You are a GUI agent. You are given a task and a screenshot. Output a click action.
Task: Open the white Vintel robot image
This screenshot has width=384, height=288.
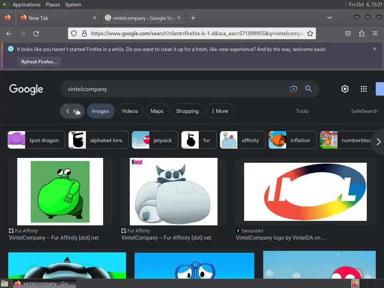[x=173, y=192]
